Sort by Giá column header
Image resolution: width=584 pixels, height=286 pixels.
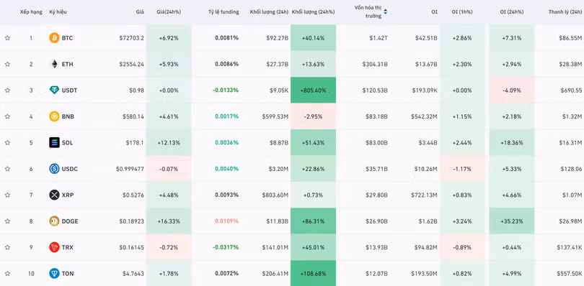(140, 12)
